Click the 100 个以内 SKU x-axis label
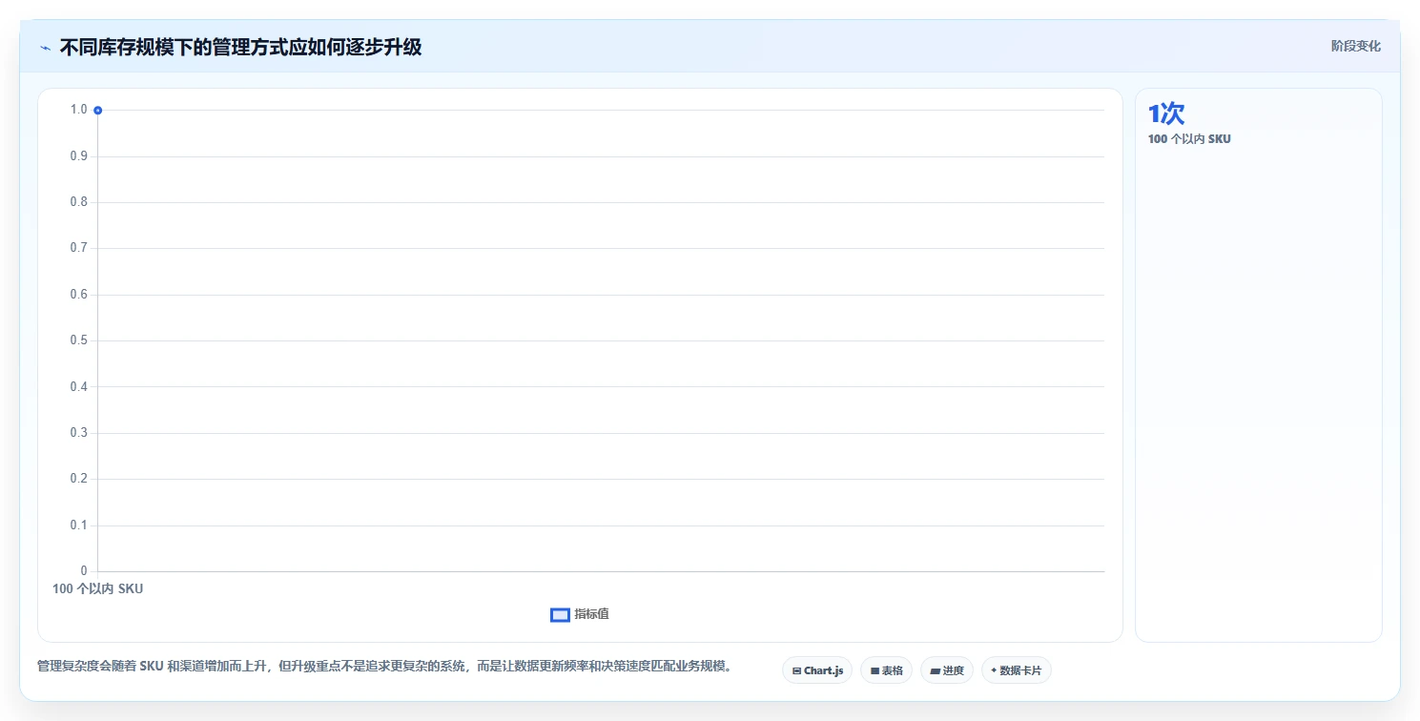The image size is (1420, 721). (98, 588)
